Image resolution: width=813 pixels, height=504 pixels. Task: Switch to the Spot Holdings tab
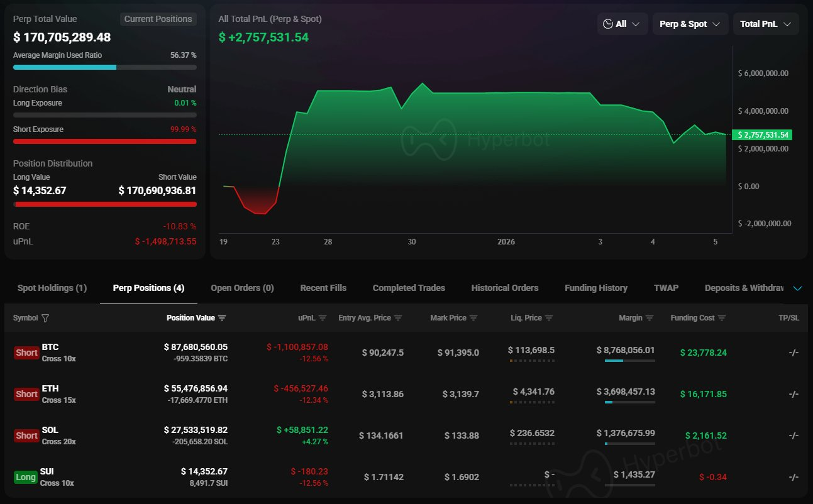coord(52,288)
